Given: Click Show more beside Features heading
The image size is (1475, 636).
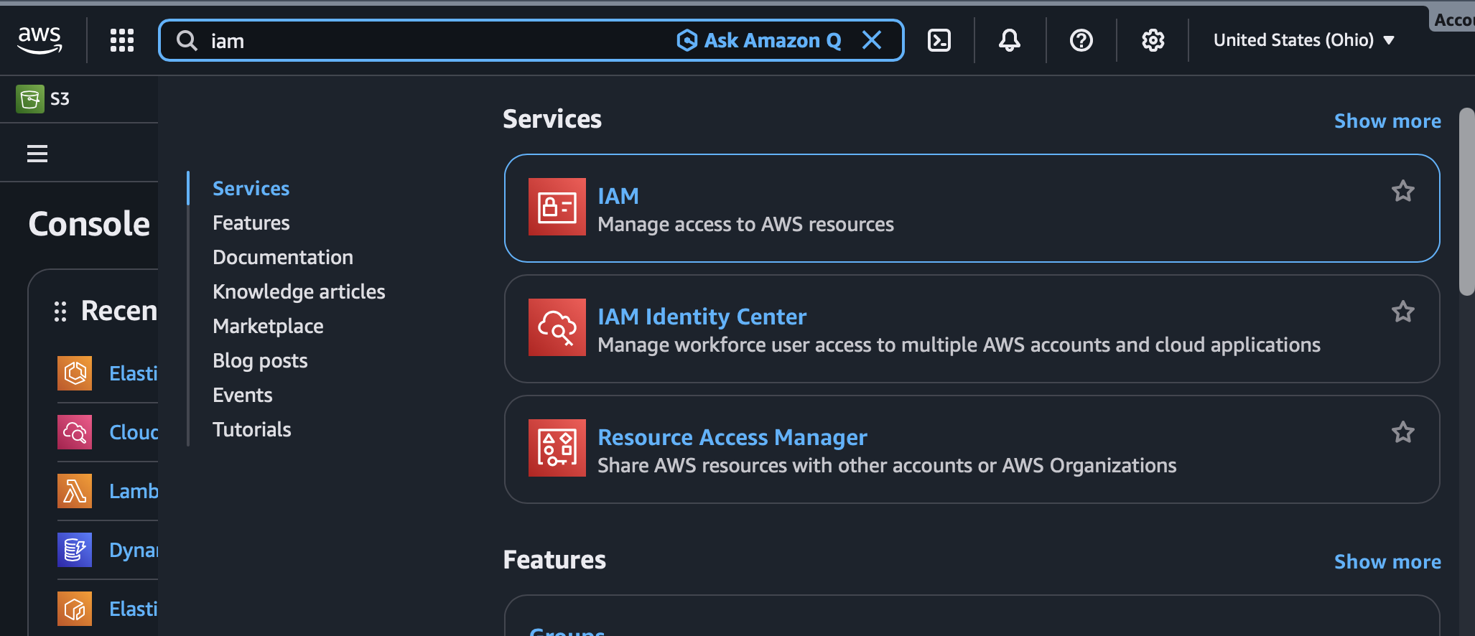Looking at the screenshot, I should (1387, 561).
